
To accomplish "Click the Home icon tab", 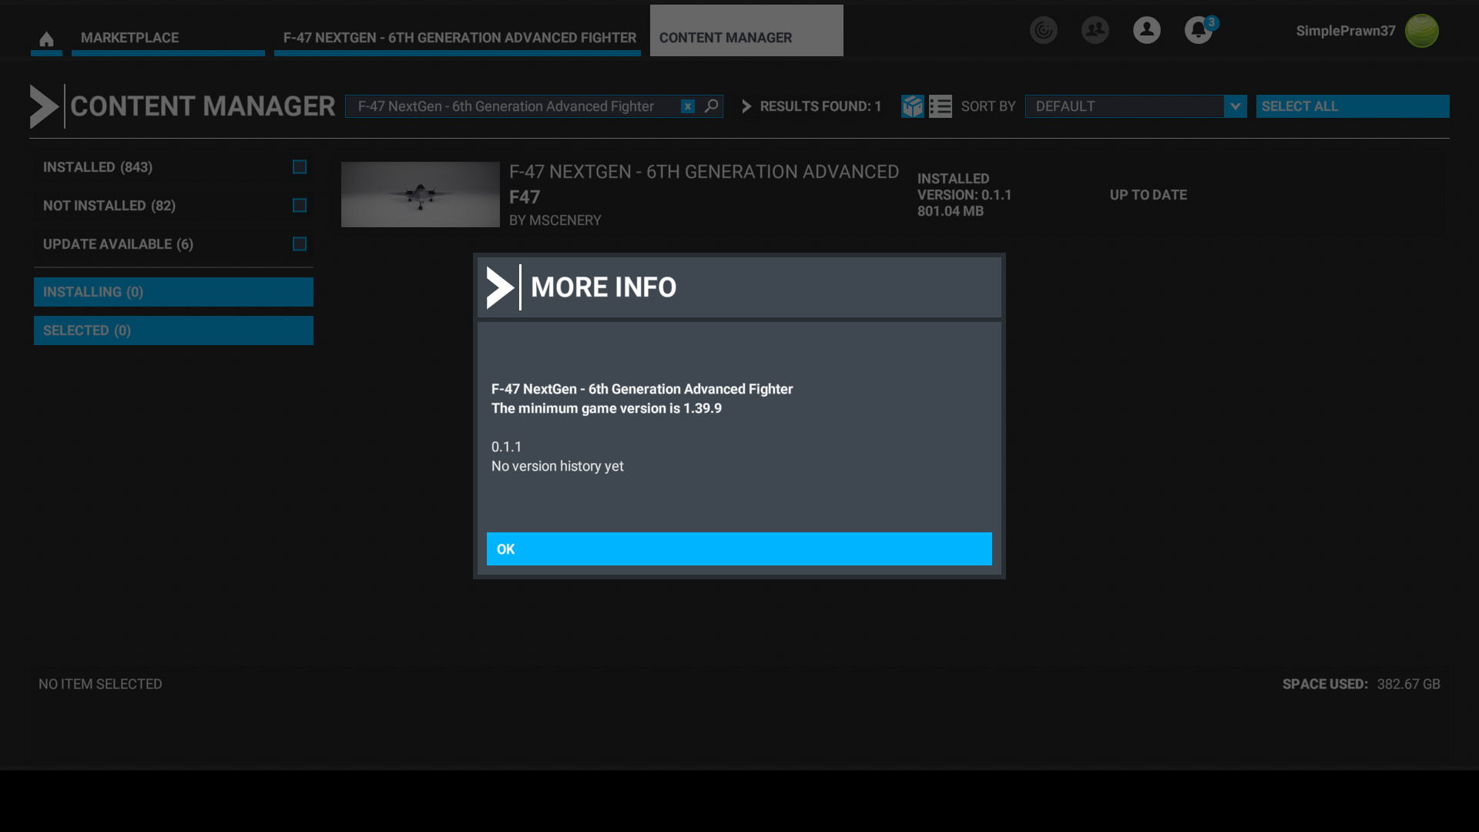I will (x=46, y=39).
